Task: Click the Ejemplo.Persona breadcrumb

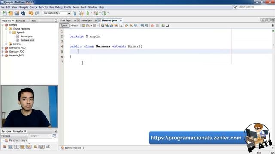Action: pyautogui.click(x=73, y=148)
